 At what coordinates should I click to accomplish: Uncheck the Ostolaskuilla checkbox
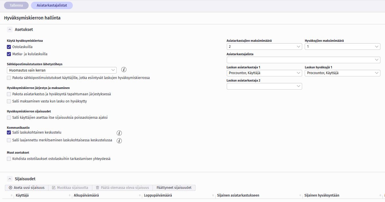[9, 47]
